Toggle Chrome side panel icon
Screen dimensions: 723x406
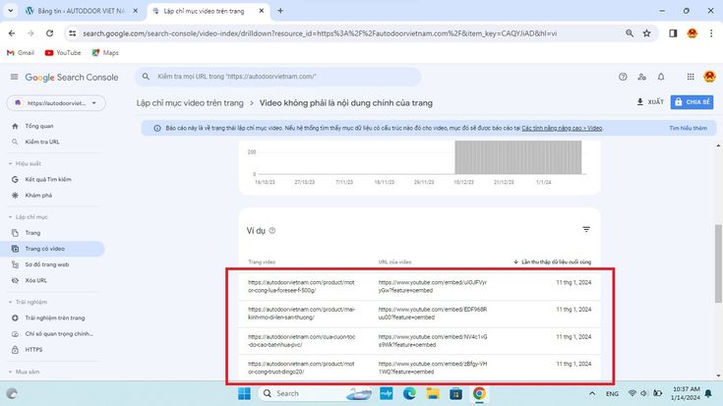[673, 33]
